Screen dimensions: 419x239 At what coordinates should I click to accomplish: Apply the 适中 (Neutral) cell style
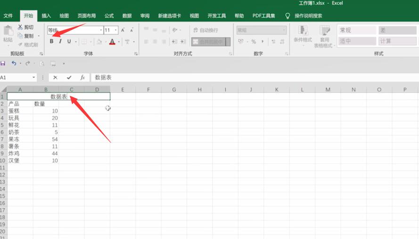click(x=357, y=41)
